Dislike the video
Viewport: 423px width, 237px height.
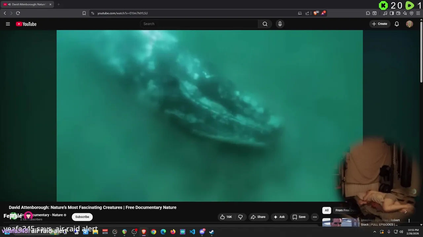point(241,217)
